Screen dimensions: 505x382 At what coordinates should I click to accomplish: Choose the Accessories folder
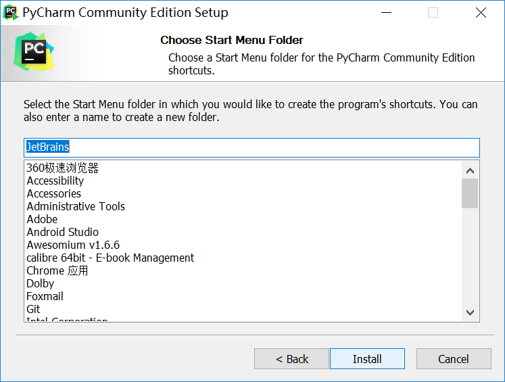pyautogui.click(x=54, y=193)
